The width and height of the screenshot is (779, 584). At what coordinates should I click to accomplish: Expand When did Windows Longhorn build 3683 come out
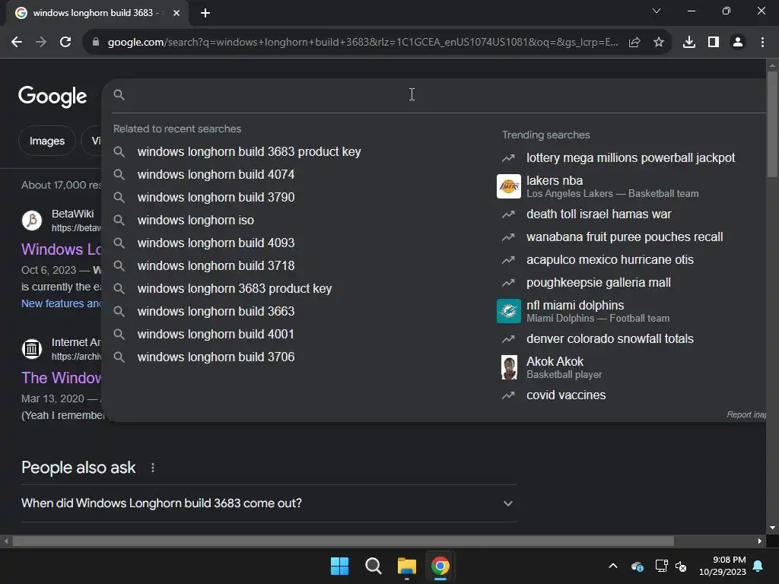click(269, 503)
